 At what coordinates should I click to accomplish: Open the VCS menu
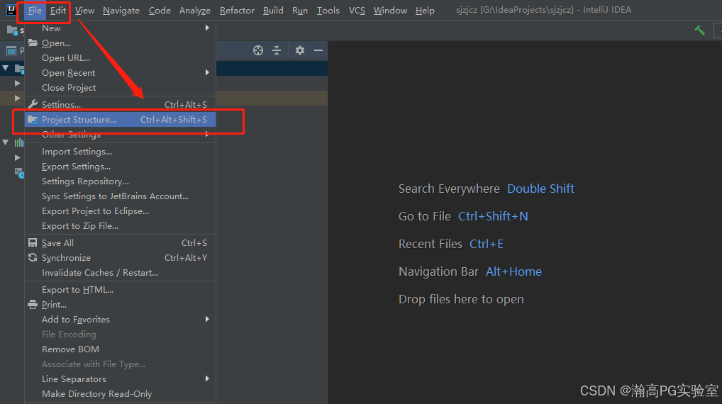pyautogui.click(x=357, y=10)
